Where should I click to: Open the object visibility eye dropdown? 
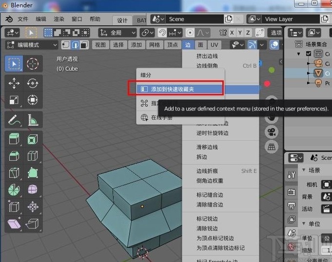[x=237, y=45]
